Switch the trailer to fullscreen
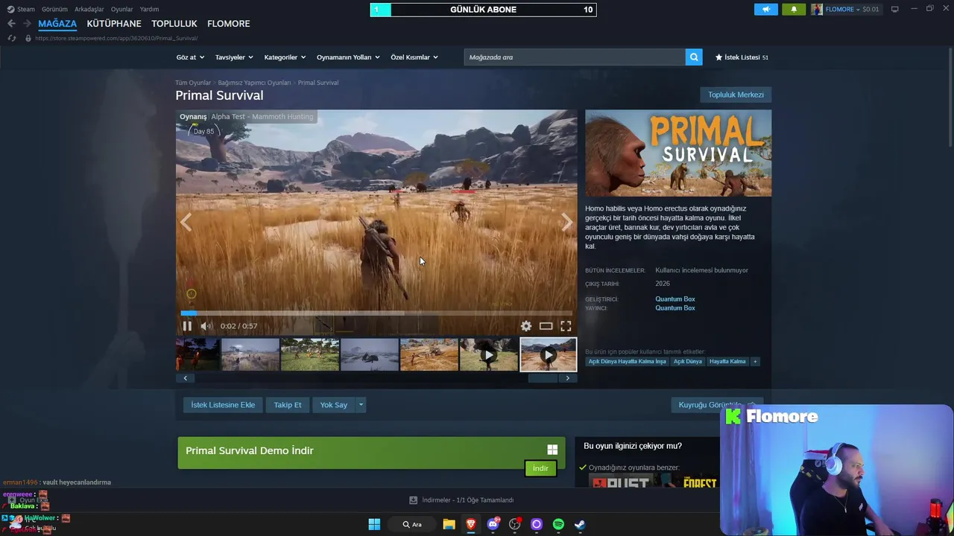The image size is (954, 536). click(566, 326)
